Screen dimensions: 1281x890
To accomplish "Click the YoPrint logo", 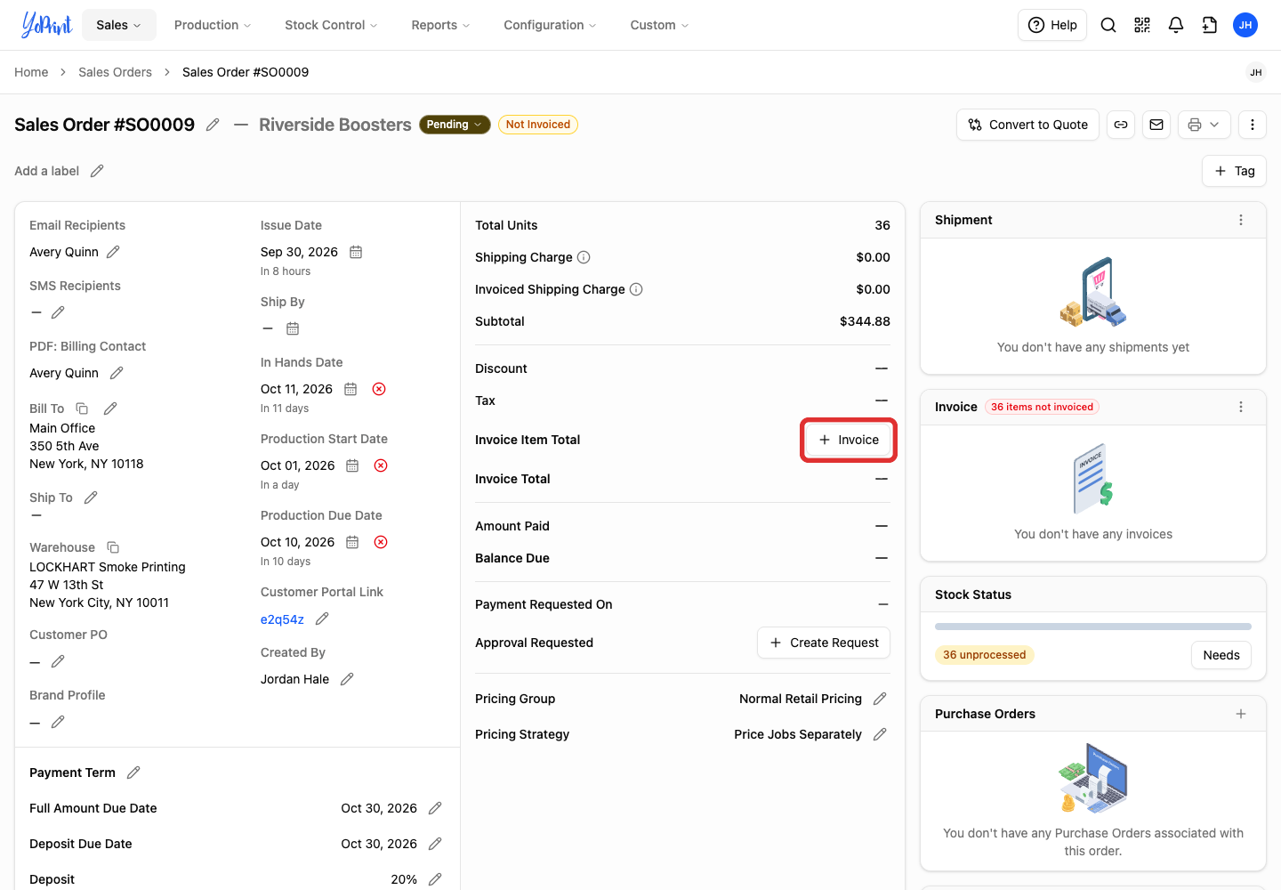I will [46, 25].
